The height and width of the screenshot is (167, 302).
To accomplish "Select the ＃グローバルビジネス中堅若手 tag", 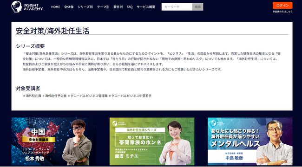I will (x=130, y=96).
